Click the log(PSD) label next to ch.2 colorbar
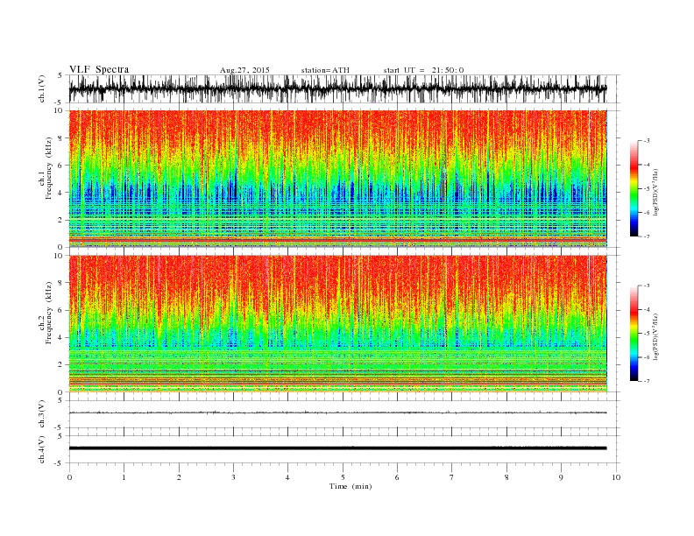 pyautogui.click(x=655, y=335)
